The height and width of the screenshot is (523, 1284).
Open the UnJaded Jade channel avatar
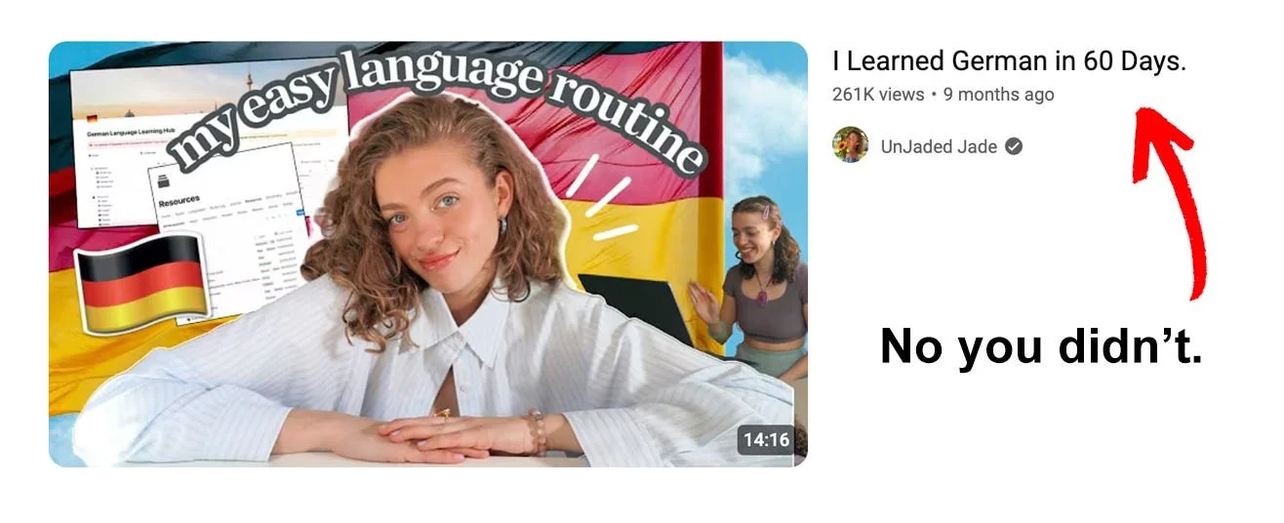[850, 145]
